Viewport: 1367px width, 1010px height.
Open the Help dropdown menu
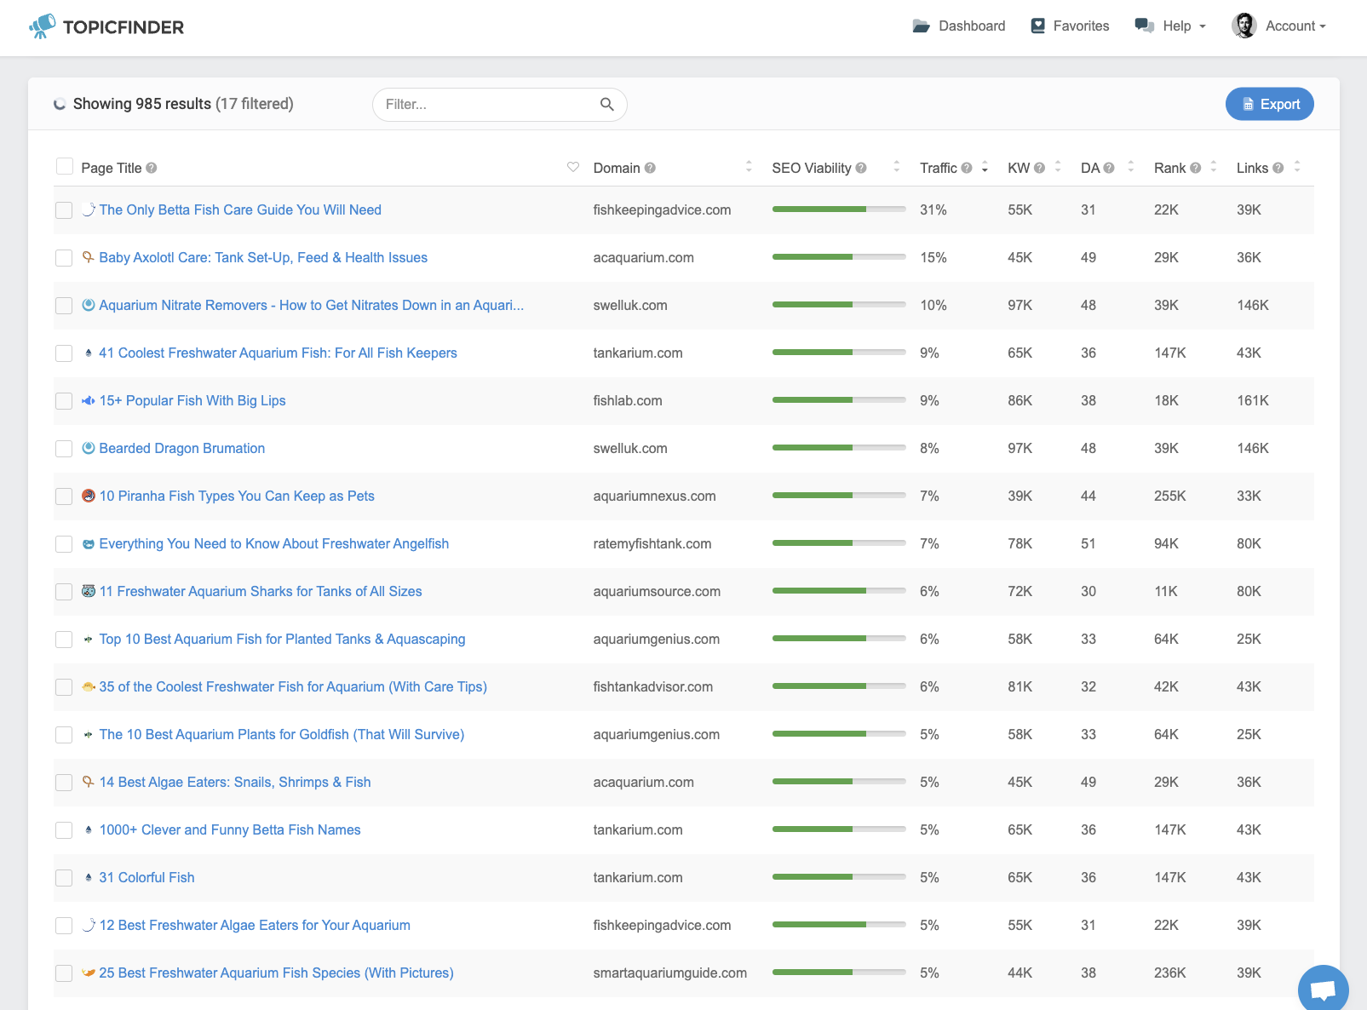[1171, 26]
